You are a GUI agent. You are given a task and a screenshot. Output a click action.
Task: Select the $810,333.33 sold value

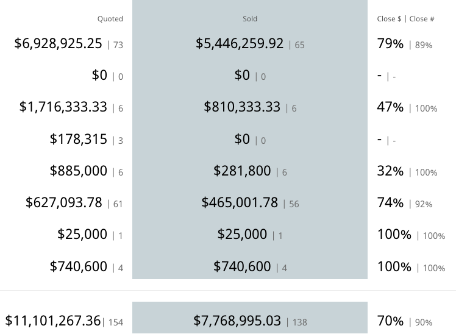coord(242,107)
